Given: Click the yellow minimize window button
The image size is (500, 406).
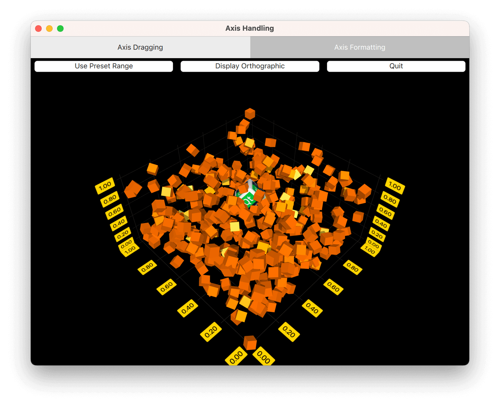Looking at the screenshot, I should pyautogui.click(x=49, y=29).
